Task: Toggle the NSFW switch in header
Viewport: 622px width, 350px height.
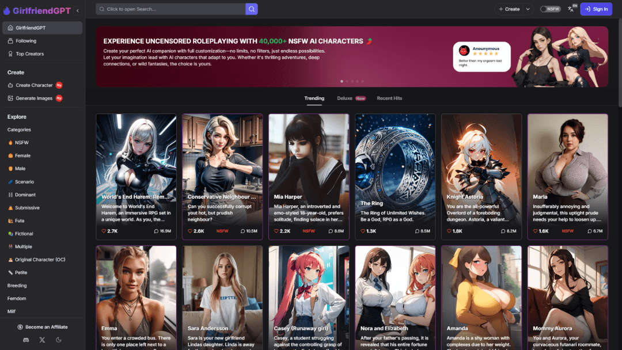Action: click(x=550, y=9)
